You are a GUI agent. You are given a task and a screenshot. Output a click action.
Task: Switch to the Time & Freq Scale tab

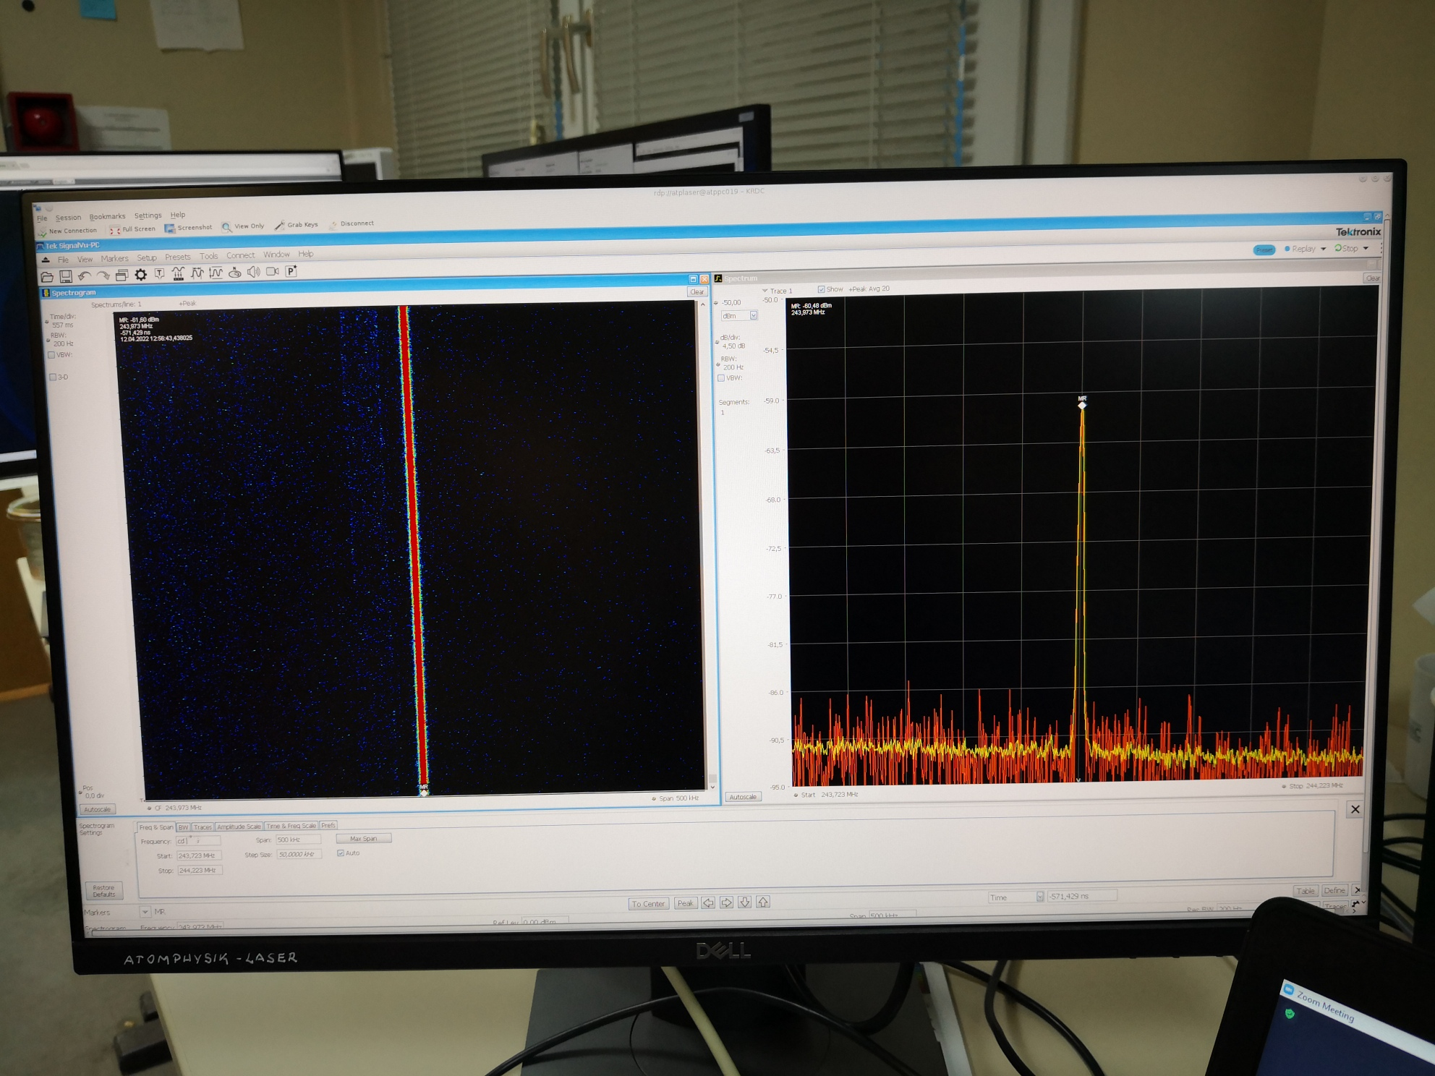pyautogui.click(x=291, y=826)
